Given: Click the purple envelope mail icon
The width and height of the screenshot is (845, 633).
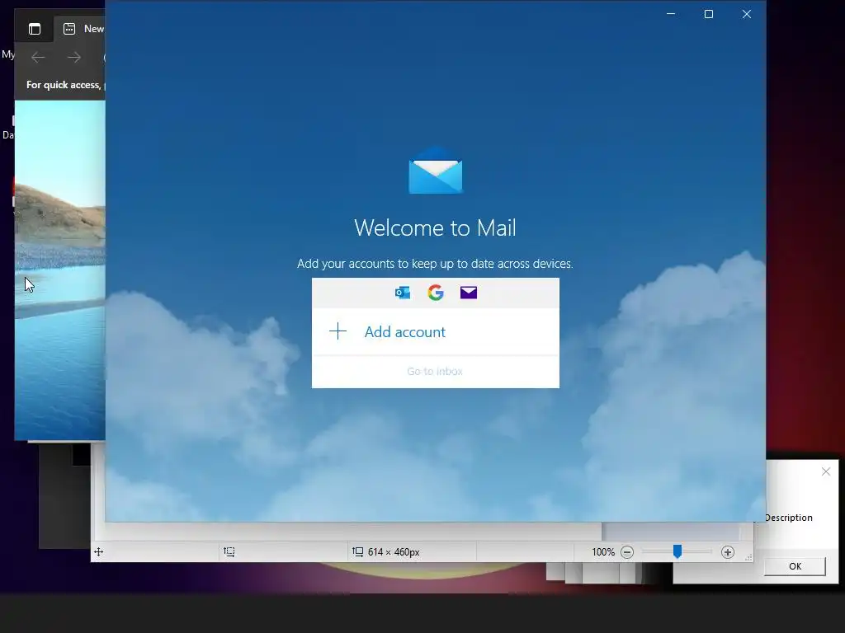Looking at the screenshot, I should (469, 293).
